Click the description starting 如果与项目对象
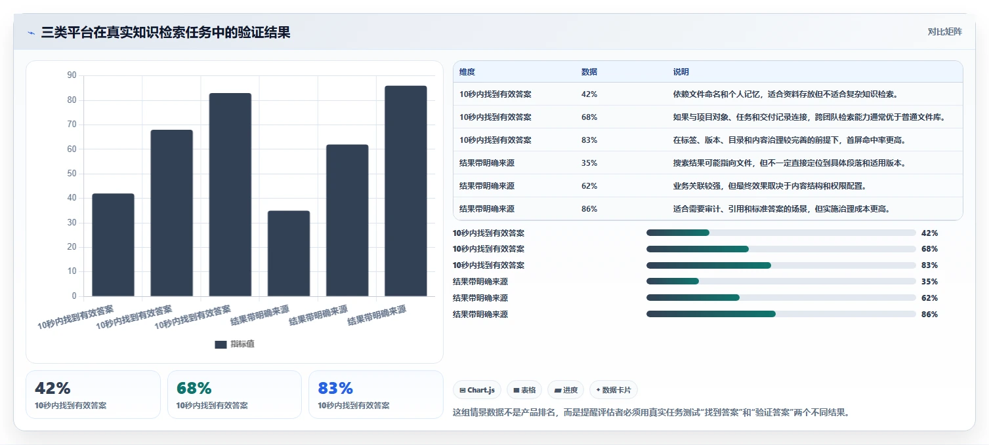Image resolution: width=989 pixels, height=445 pixels. pyautogui.click(x=809, y=117)
